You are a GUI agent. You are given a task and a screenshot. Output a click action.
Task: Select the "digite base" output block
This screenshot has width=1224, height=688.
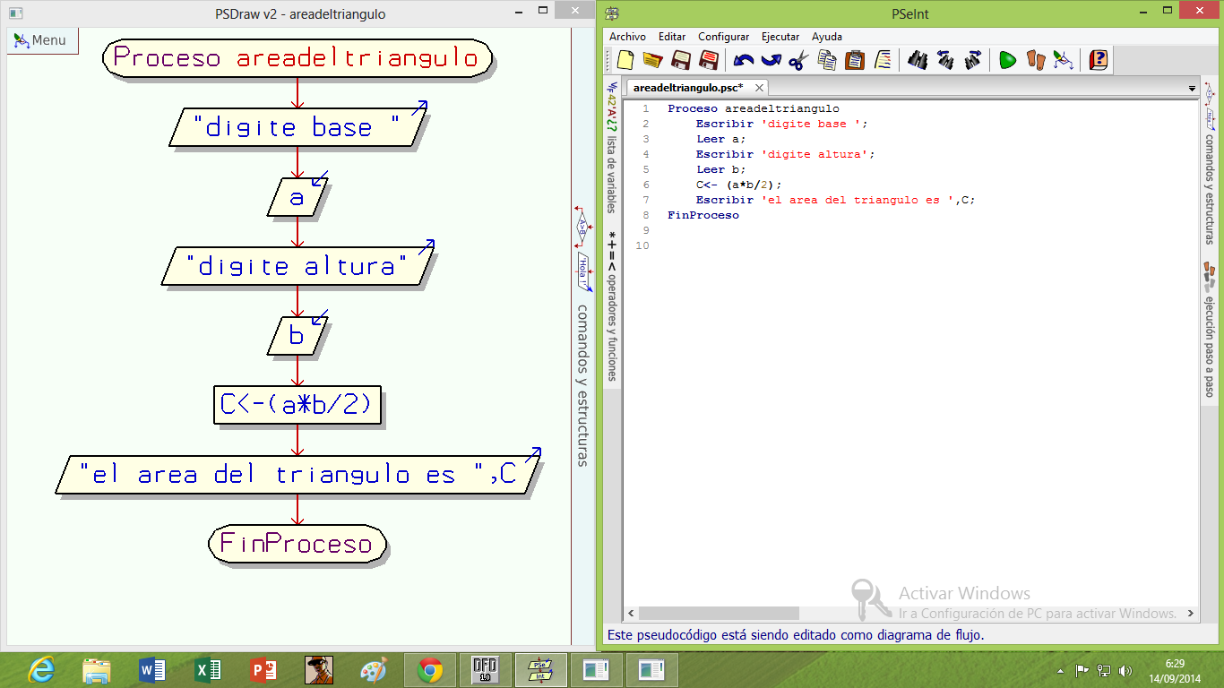pos(297,127)
